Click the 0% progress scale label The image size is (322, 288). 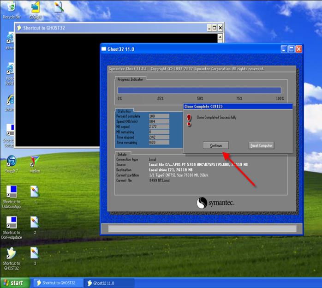click(x=119, y=98)
